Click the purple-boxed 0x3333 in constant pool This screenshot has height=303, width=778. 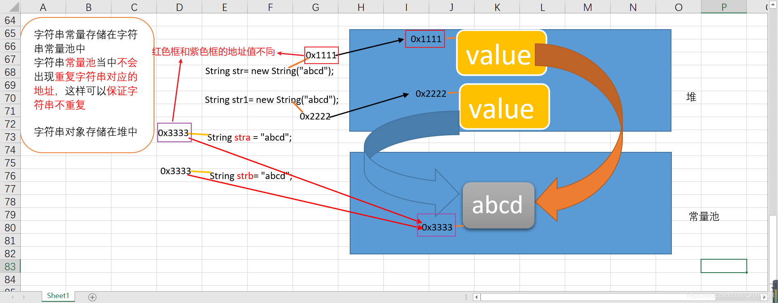(x=436, y=225)
